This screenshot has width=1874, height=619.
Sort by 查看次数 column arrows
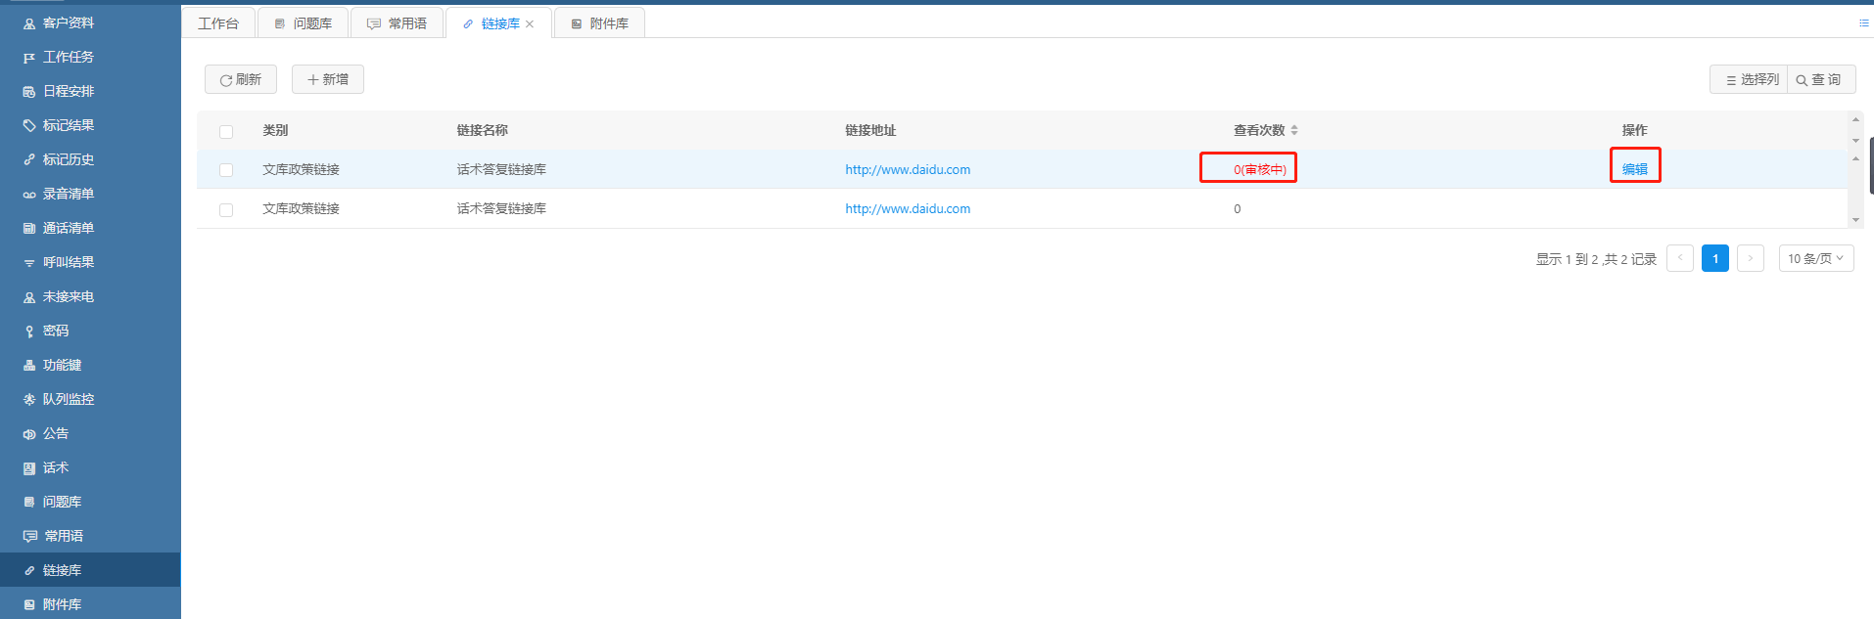coord(1294,130)
